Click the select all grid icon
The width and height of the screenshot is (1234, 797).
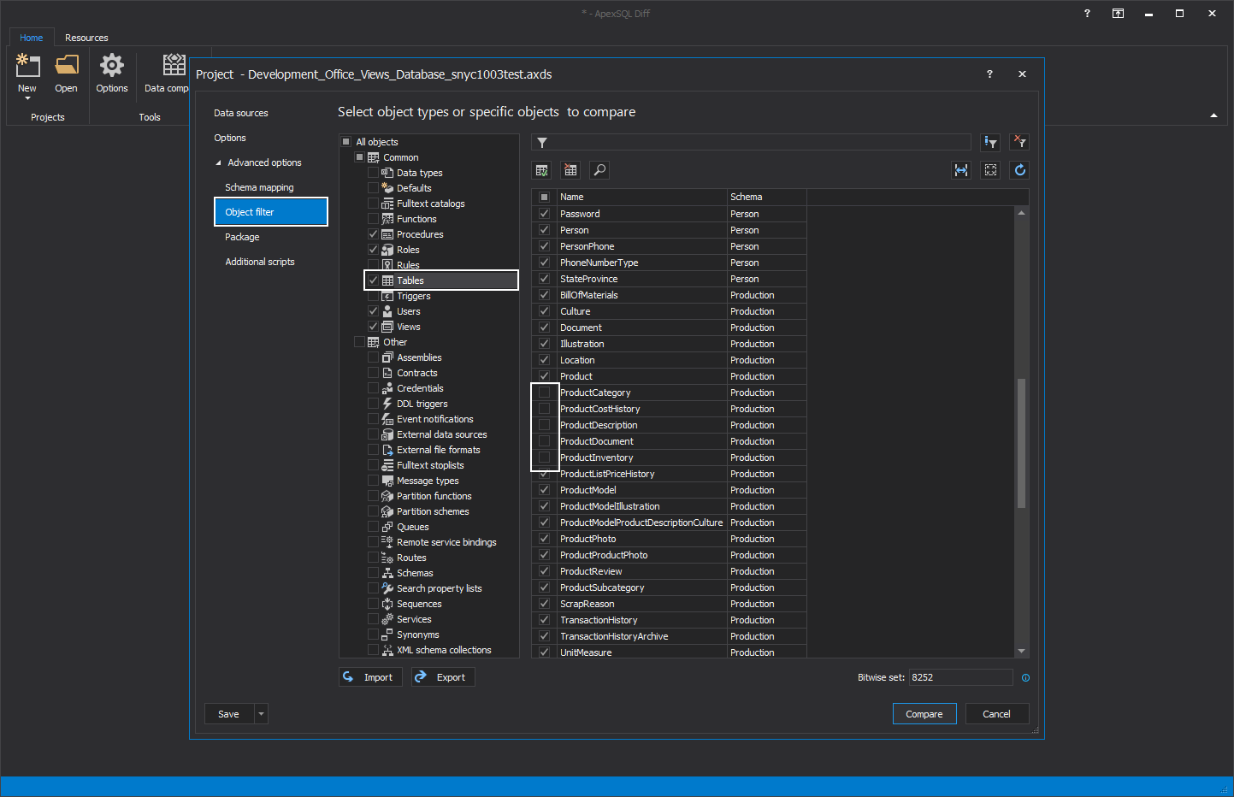(x=990, y=170)
